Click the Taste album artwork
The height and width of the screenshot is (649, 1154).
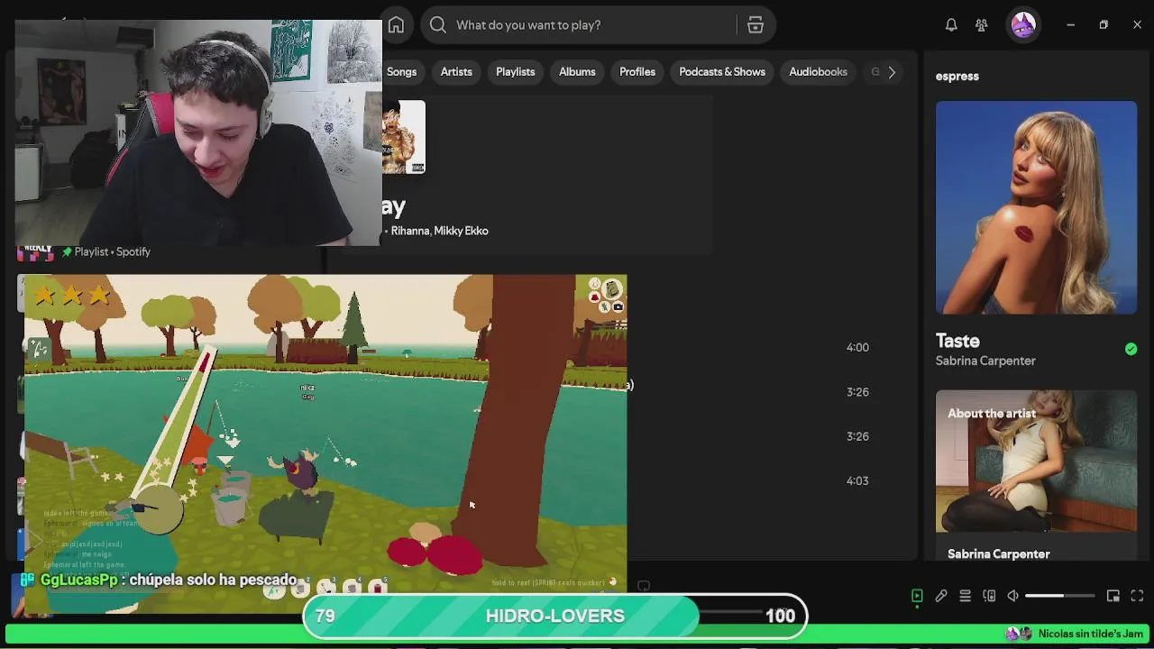[1036, 207]
